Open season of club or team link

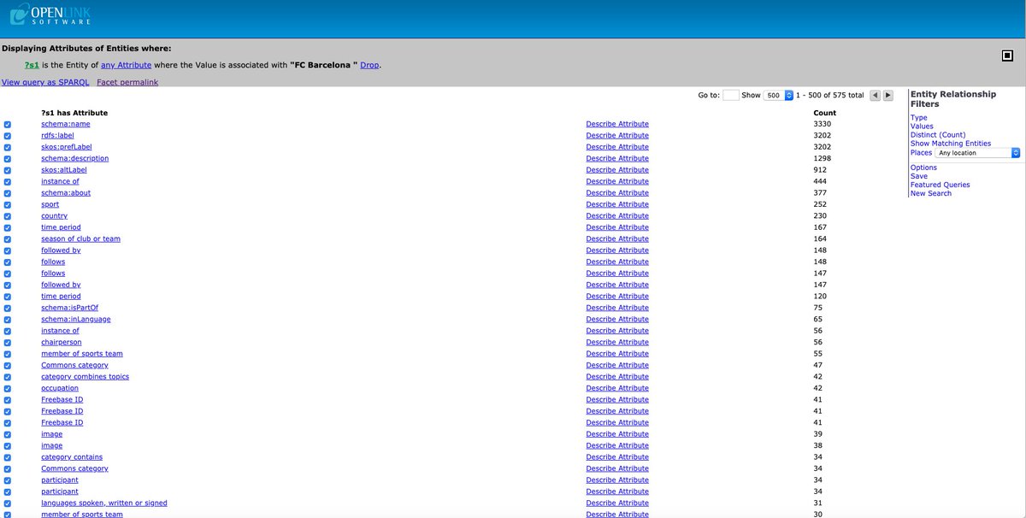point(80,238)
